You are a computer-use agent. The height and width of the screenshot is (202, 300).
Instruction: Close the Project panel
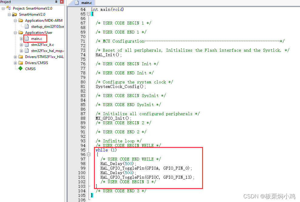tap(62, 2)
